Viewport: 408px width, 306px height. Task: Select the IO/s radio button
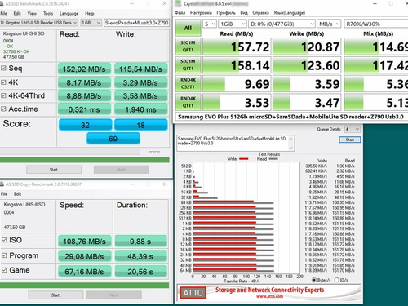pos(337,280)
